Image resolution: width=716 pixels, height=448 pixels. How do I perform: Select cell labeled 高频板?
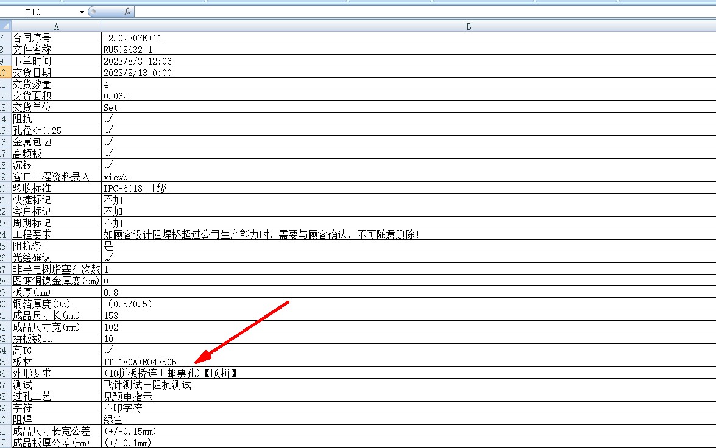[x=57, y=153]
